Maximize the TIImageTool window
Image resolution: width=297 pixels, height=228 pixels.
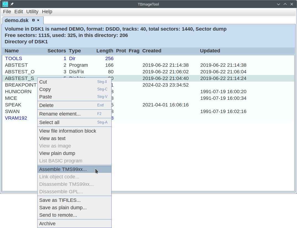[285, 4]
